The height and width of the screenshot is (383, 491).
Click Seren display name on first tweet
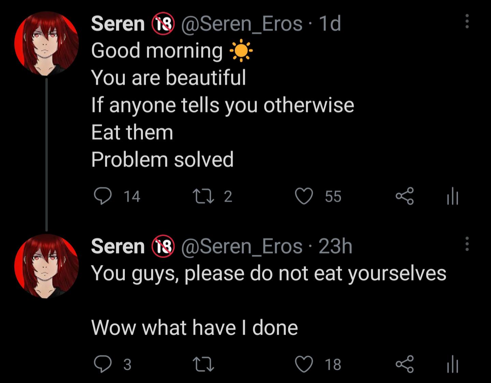[118, 24]
